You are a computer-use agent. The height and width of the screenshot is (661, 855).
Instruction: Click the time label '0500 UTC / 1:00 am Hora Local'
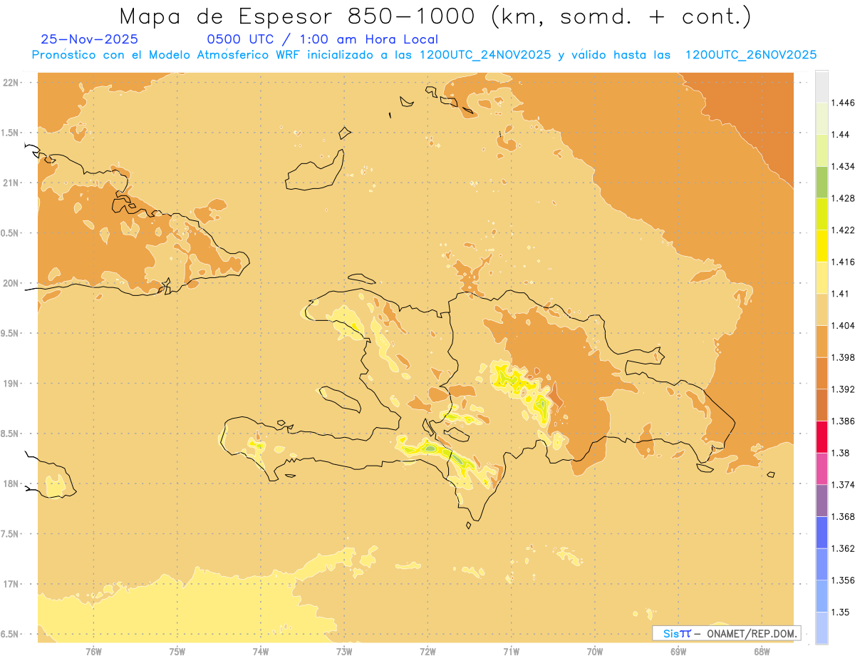pos(322,40)
